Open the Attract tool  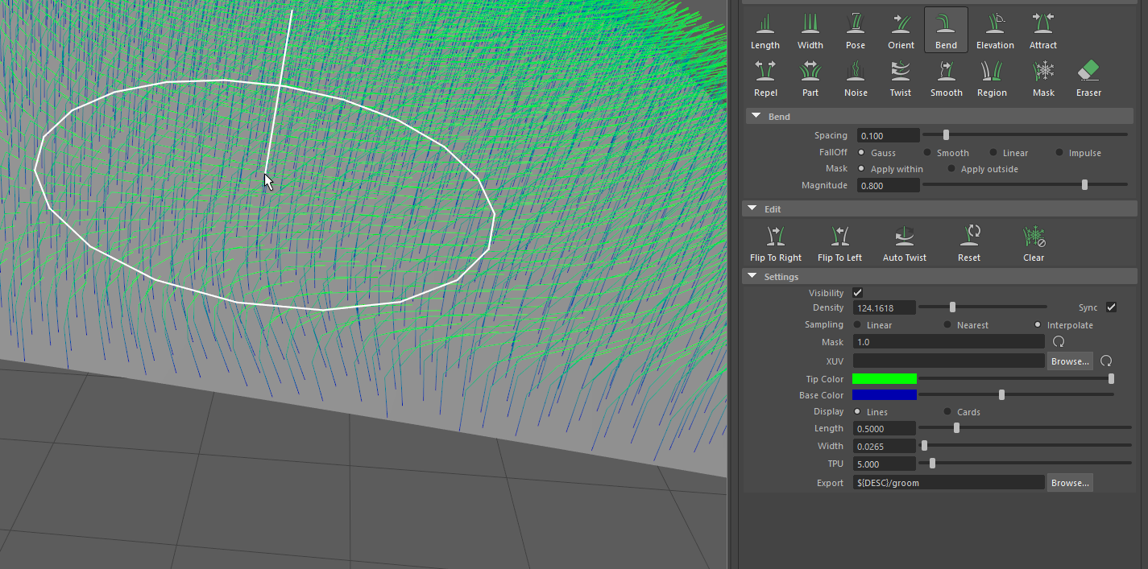(1042, 30)
